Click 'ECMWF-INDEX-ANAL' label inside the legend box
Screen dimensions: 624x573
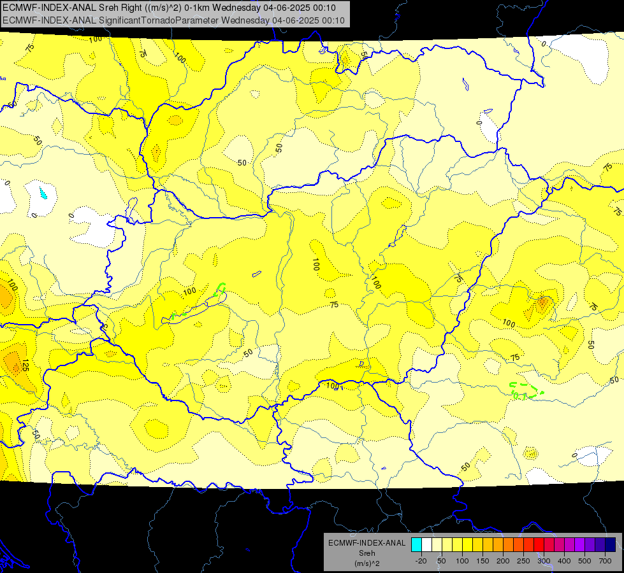tap(367, 543)
